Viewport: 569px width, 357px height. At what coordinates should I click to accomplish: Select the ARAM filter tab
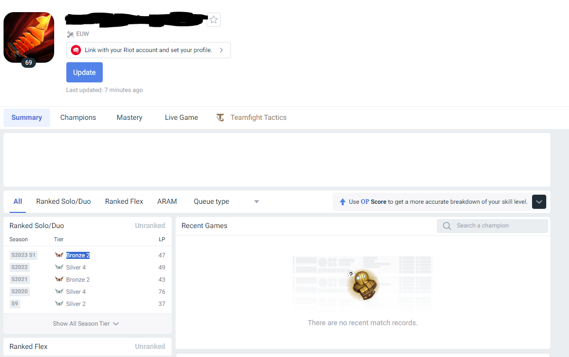pyautogui.click(x=167, y=202)
